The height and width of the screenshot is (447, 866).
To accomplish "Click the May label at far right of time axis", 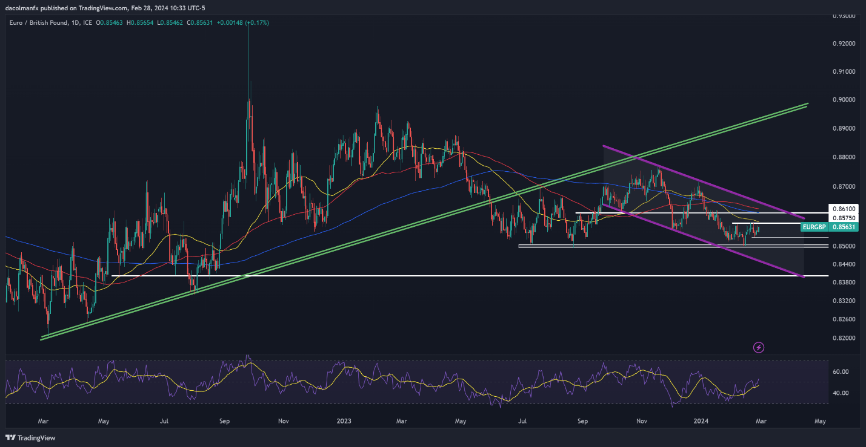I will [x=819, y=420].
